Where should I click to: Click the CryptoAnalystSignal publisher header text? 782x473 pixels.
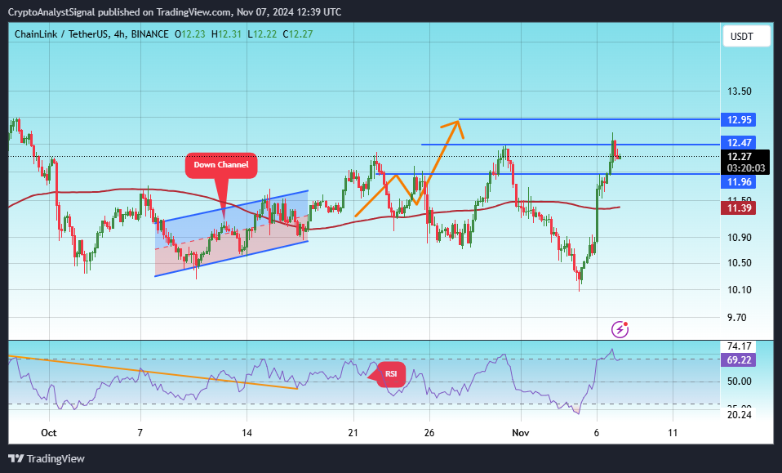pyautogui.click(x=175, y=12)
